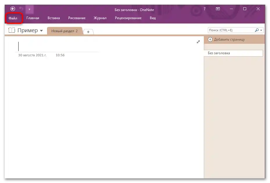Viewport: 270px width, 183px height.
Task: Click the Back arrow icon in title bar
Action: click(13, 9)
